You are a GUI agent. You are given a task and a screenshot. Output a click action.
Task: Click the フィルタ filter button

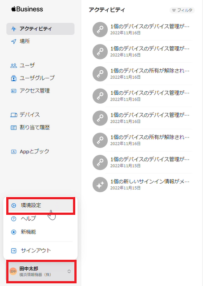click(182, 10)
